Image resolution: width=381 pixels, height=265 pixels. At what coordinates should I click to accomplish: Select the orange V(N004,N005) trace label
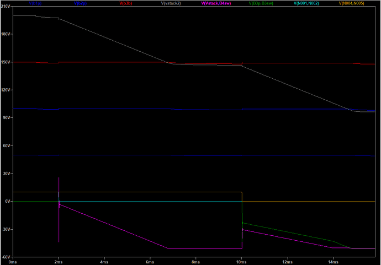(x=353, y=3)
